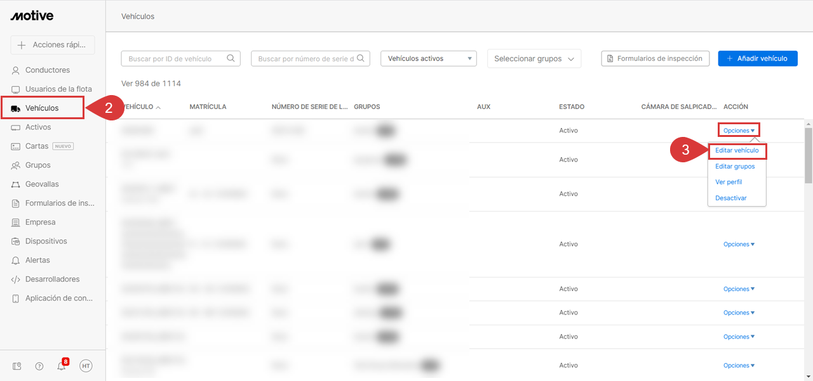Open Cartas section
Image resolution: width=813 pixels, height=381 pixels.
(x=37, y=146)
